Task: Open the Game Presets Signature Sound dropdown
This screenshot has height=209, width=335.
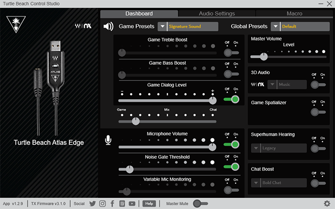Action: 188,27
